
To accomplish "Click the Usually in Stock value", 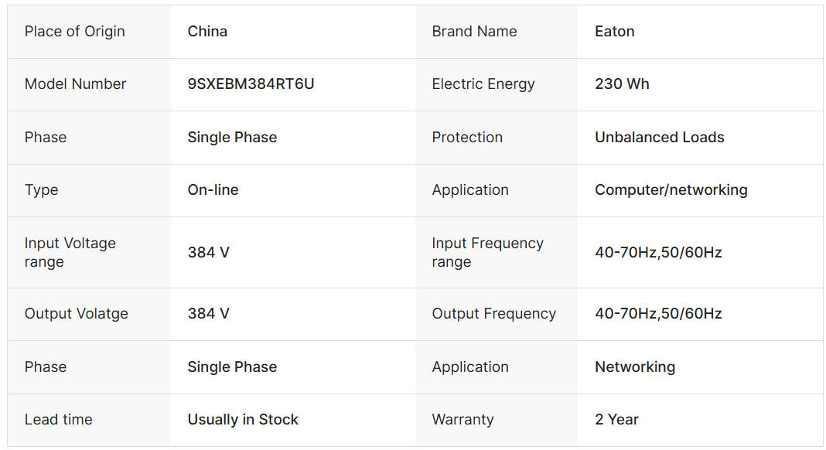I will tap(243, 420).
